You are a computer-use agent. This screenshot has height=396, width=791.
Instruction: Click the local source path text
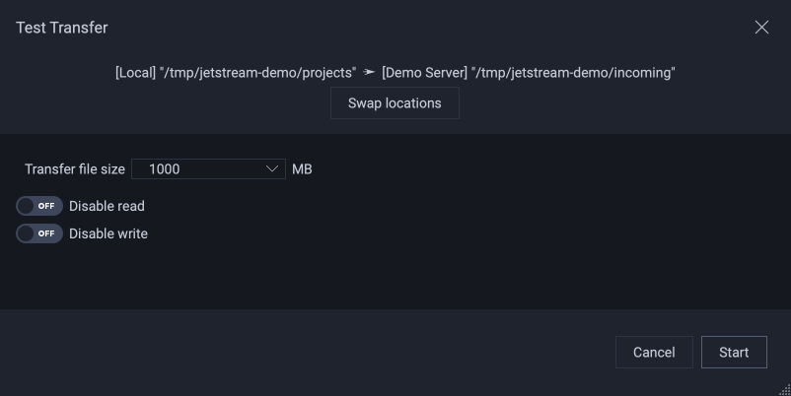(236, 73)
